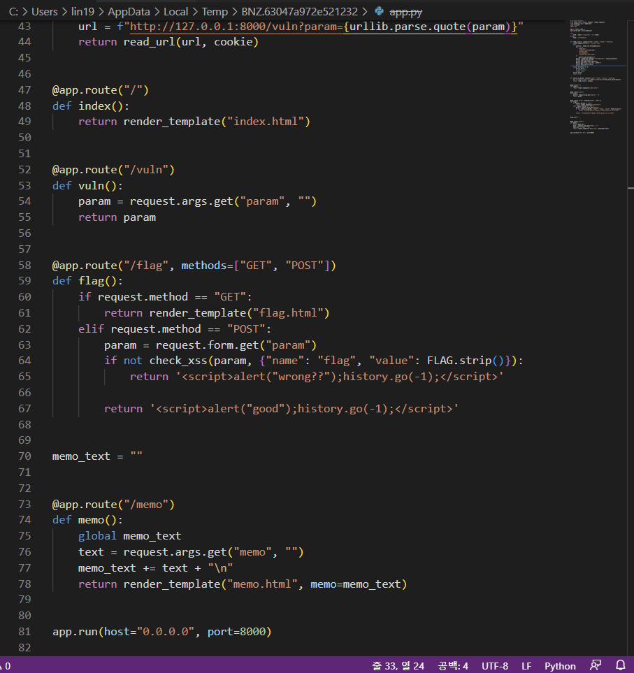Click 'global memo_text' on line 75
The image size is (634, 673).
(x=129, y=536)
